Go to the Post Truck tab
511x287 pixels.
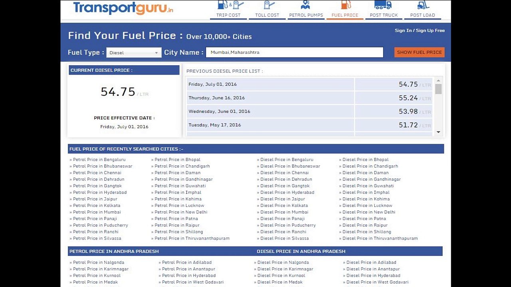tap(384, 15)
